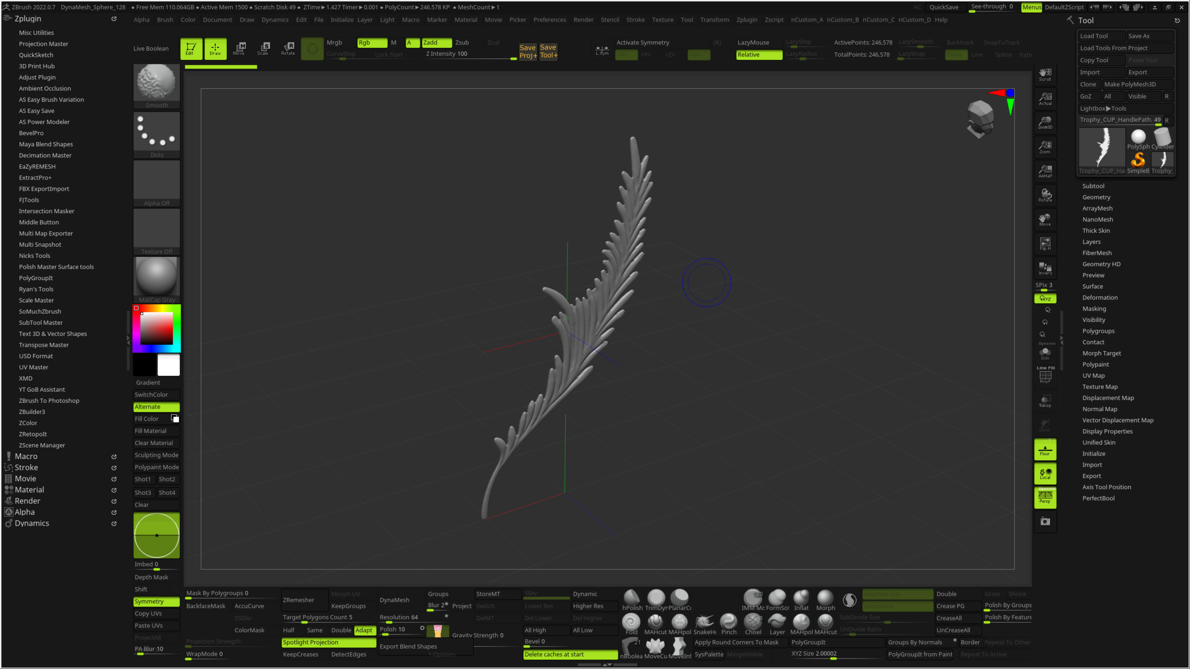Toggle the Floor grid button
Viewport: 1190px width, 669px height.
tap(1045, 449)
